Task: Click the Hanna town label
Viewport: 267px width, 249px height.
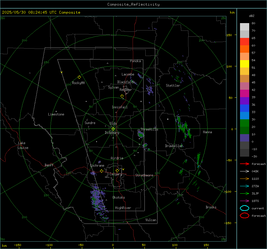Action: [x=207, y=132]
